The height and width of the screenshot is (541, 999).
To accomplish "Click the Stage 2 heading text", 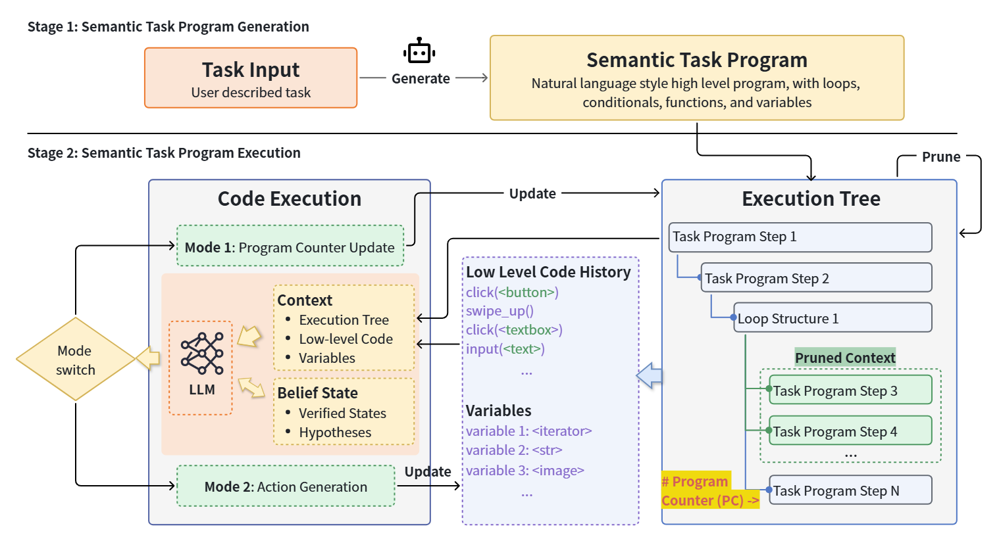I will pyautogui.click(x=164, y=153).
